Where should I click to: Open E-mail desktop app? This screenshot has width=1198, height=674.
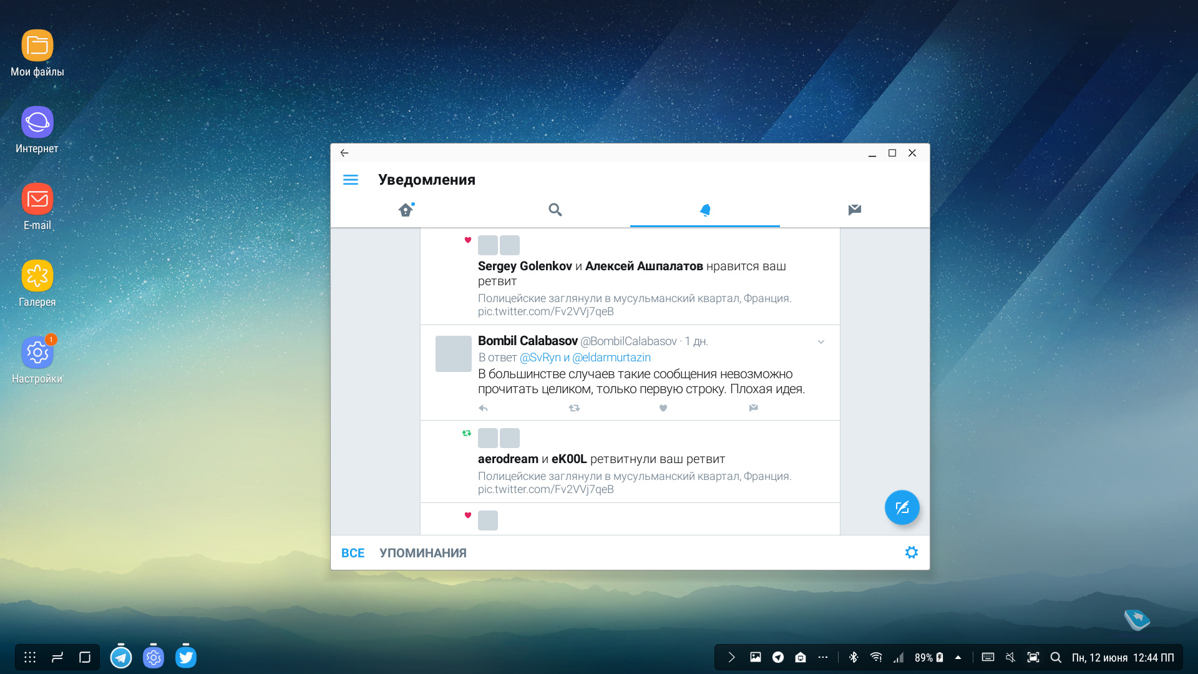click(37, 207)
